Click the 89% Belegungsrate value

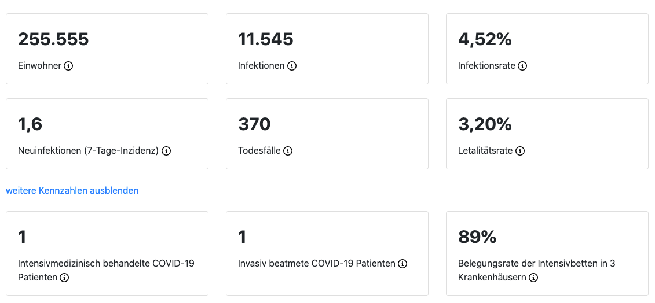coord(477,237)
